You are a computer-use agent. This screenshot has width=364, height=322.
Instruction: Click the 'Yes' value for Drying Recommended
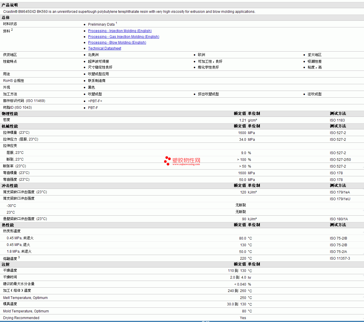[x=243, y=318]
